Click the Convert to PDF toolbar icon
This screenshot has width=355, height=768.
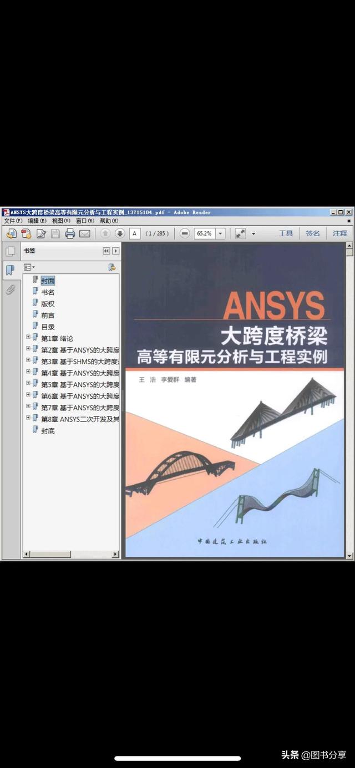pos(26,233)
